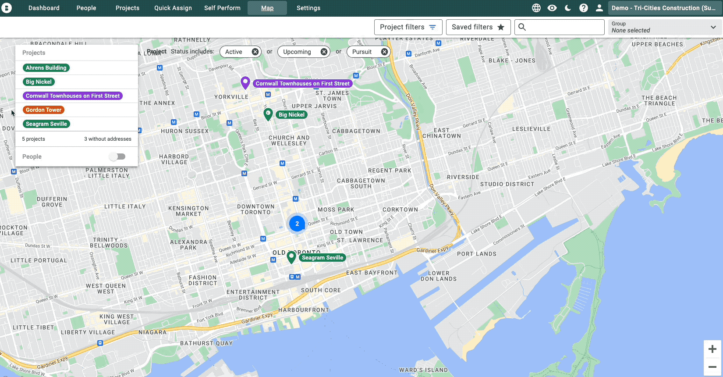Click the Cornwall Townhouses map label
Image resolution: width=723 pixels, height=377 pixels.
(302, 83)
